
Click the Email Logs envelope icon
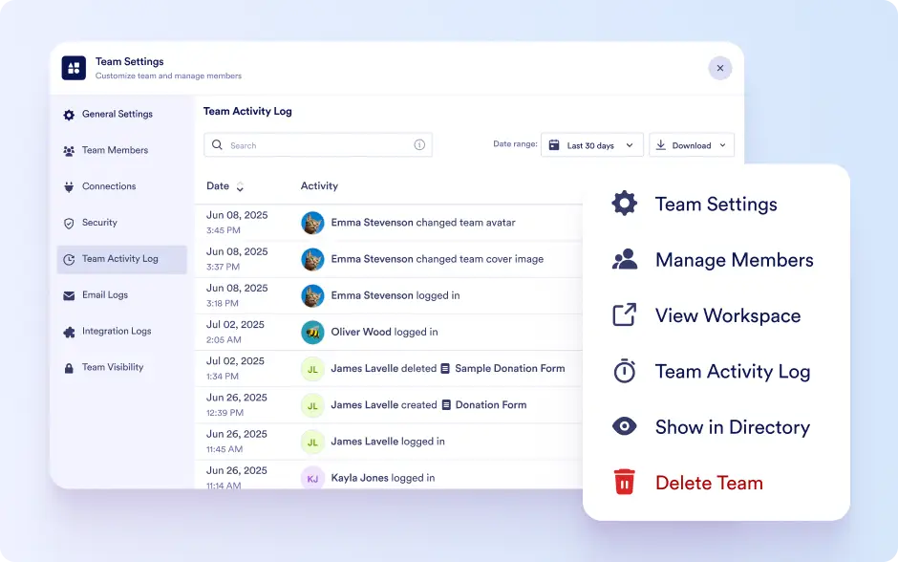click(69, 295)
